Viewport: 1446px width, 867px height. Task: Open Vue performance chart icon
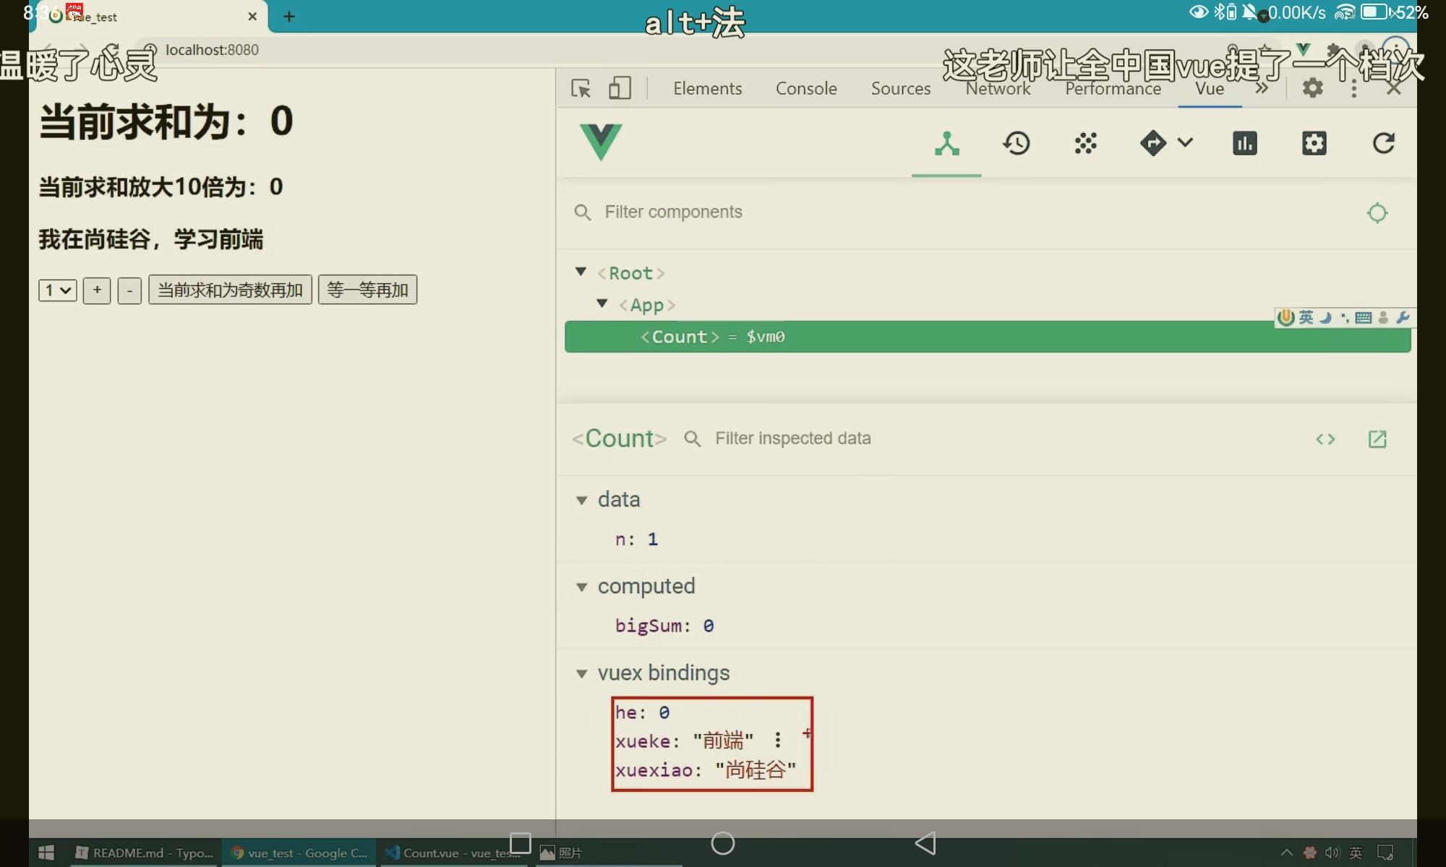point(1244,144)
